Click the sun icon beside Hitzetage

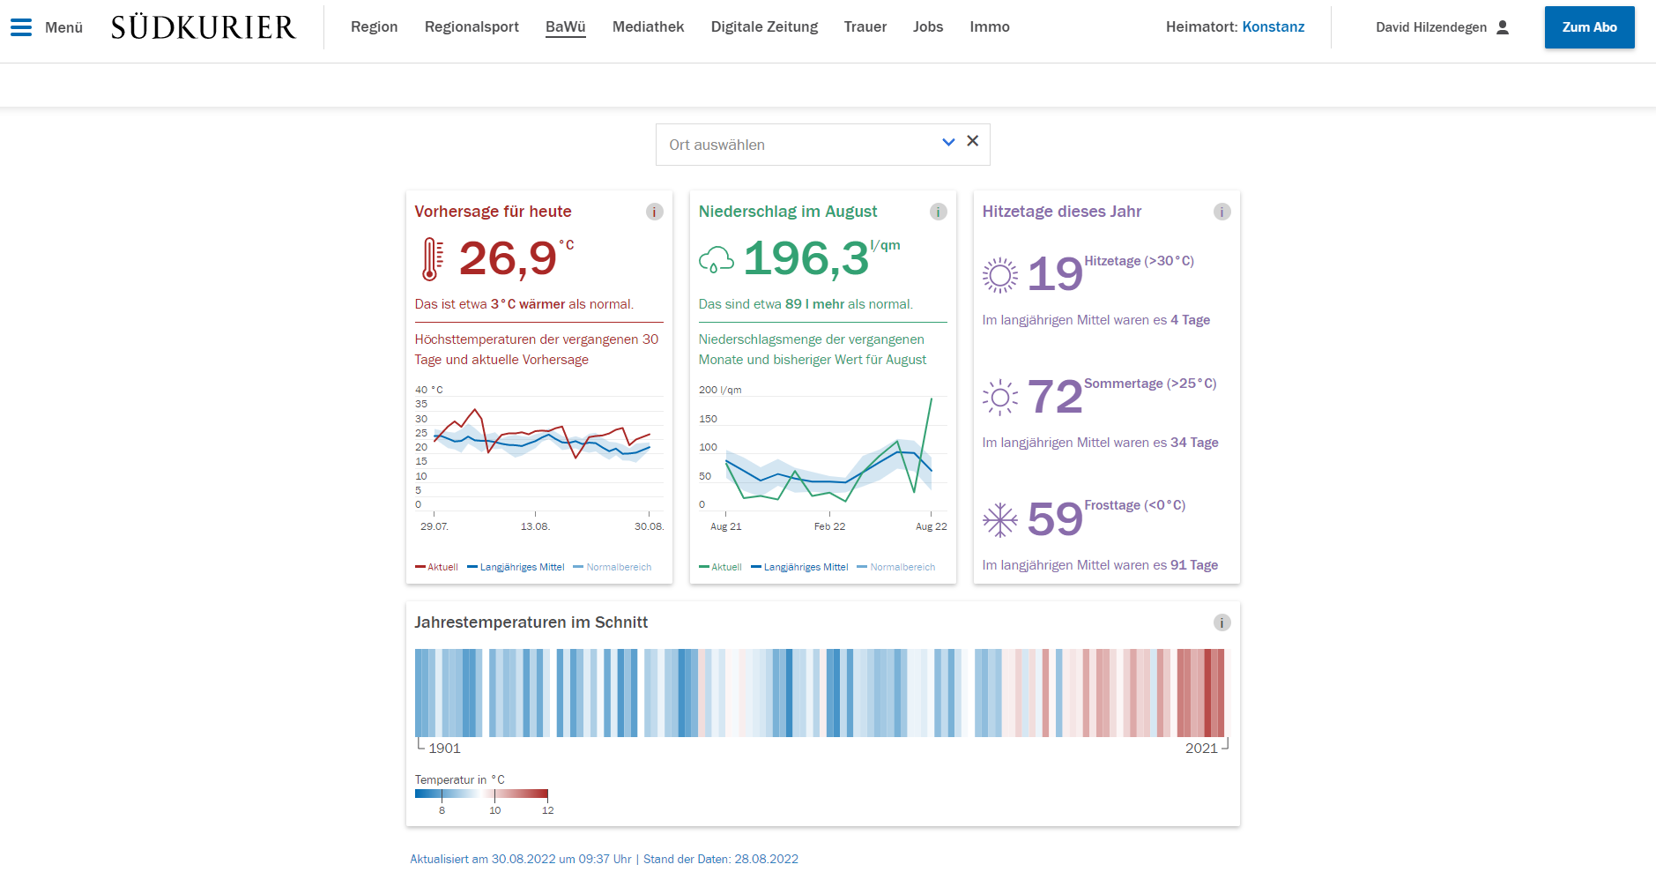[x=999, y=275]
